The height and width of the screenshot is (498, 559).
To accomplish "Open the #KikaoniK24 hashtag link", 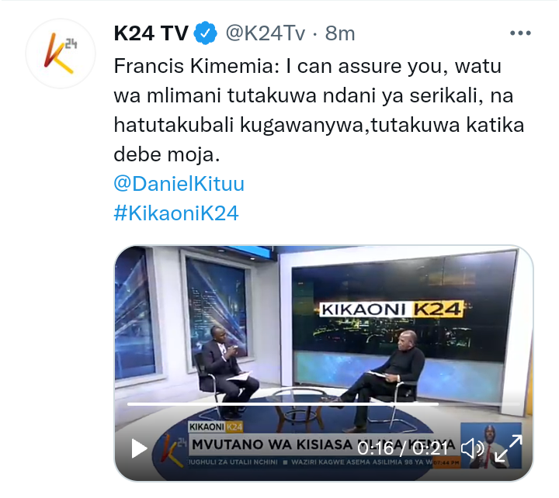I will coord(176,213).
